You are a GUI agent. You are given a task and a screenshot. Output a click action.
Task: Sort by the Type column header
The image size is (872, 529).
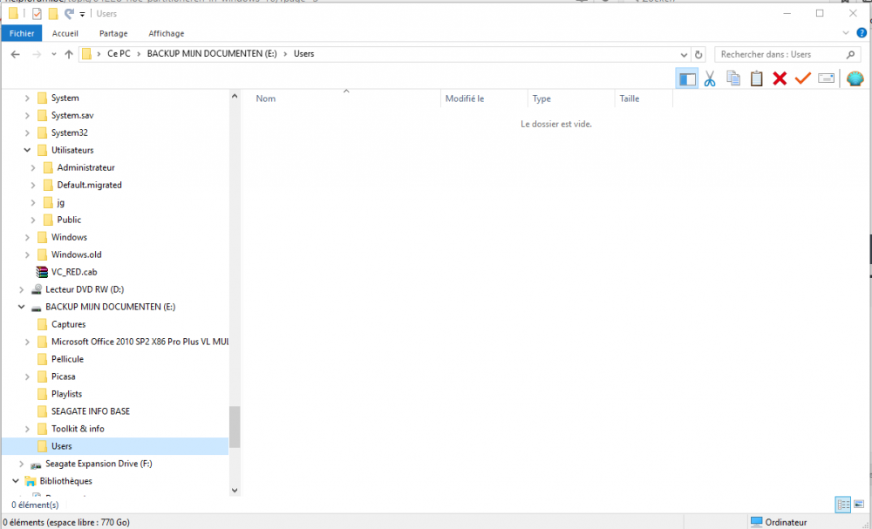click(542, 98)
